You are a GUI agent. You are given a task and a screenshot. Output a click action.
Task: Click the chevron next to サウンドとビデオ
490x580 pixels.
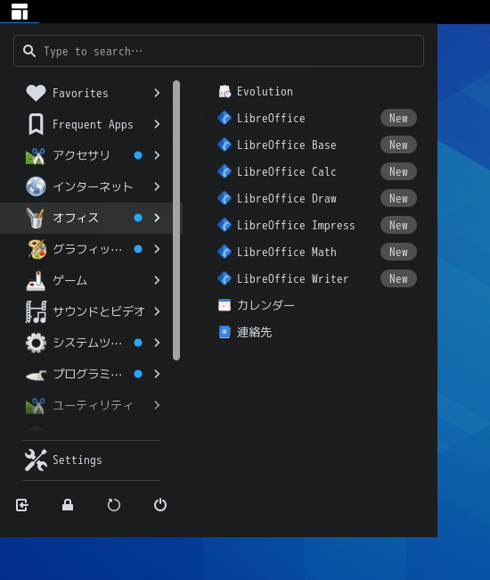coord(157,311)
